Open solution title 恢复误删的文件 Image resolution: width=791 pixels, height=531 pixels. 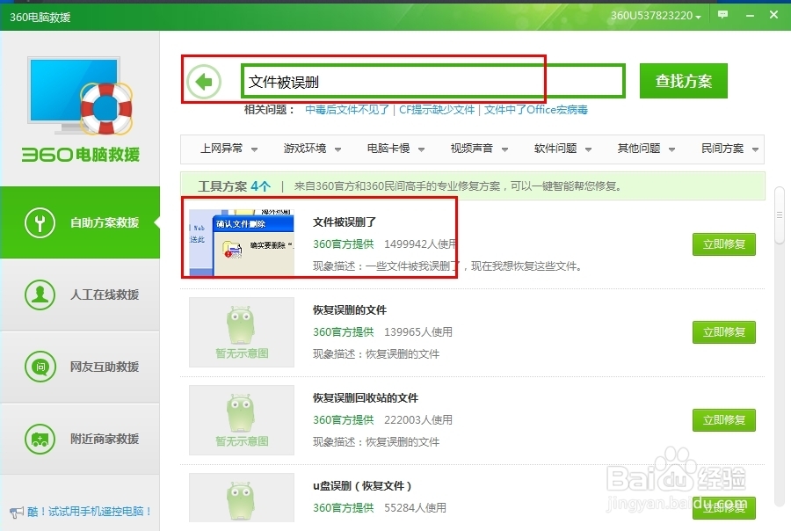[x=350, y=310]
